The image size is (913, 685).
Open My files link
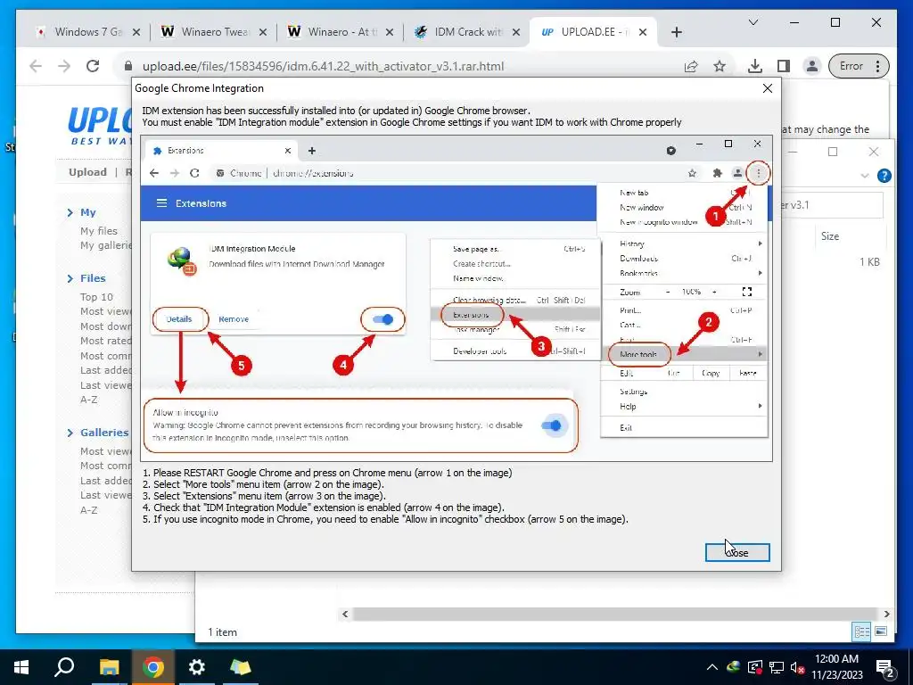click(x=98, y=231)
